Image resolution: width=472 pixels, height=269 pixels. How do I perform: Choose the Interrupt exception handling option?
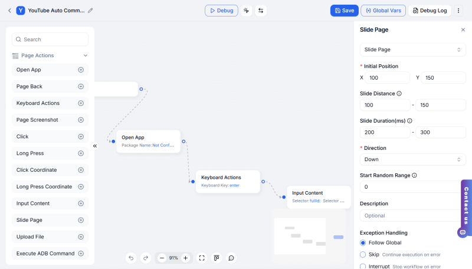tap(363, 266)
